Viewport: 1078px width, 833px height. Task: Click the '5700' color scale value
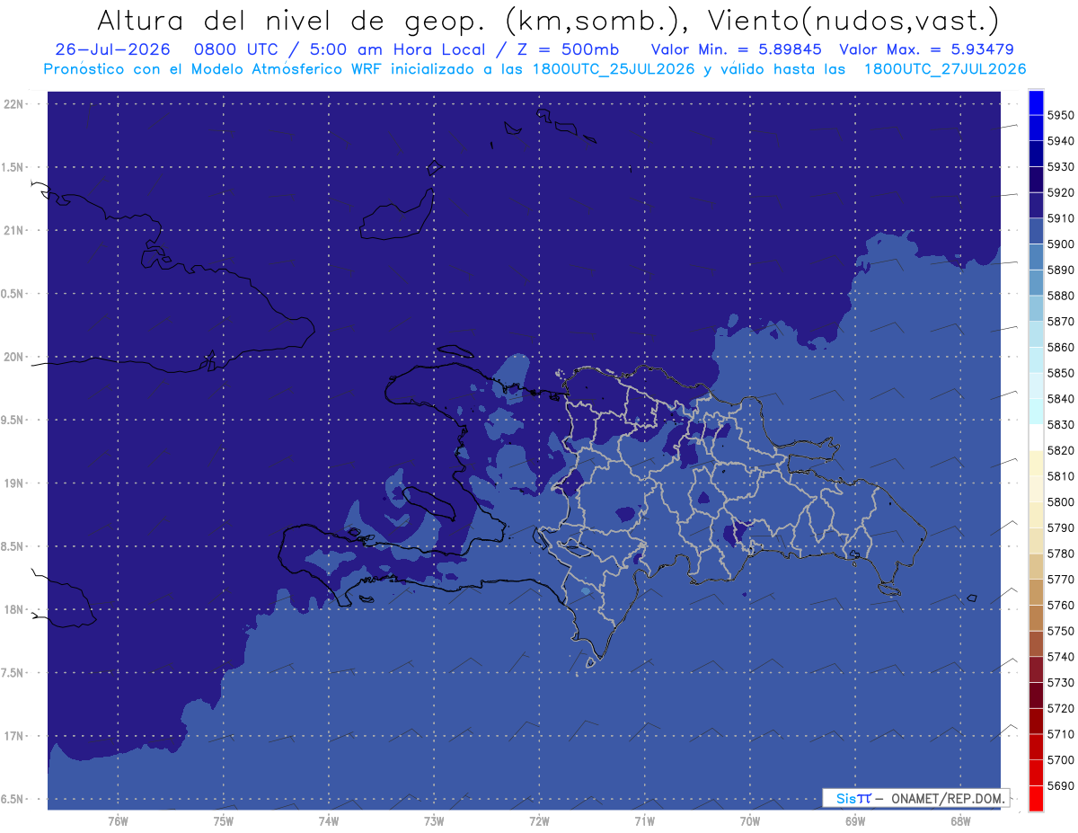point(1060,760)
